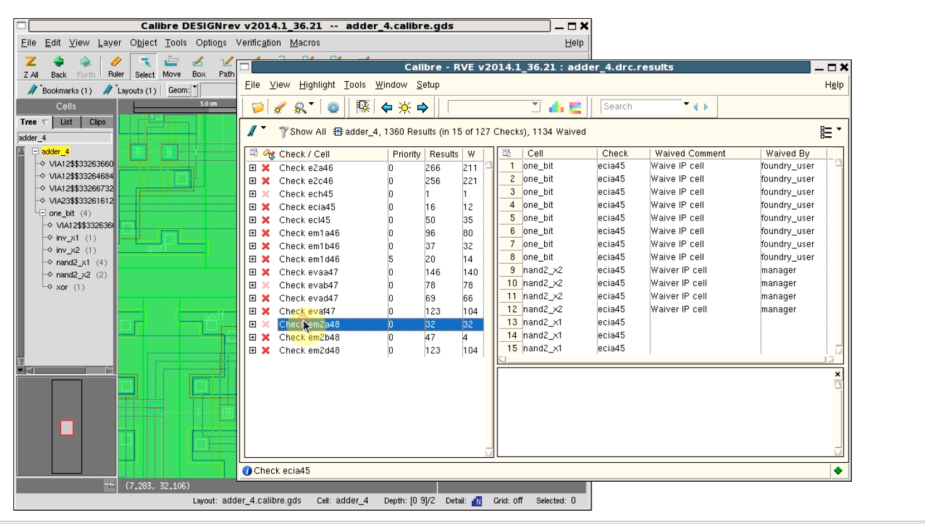
Task: Expand Check evaa47 row
Action: tap(252, 272)
